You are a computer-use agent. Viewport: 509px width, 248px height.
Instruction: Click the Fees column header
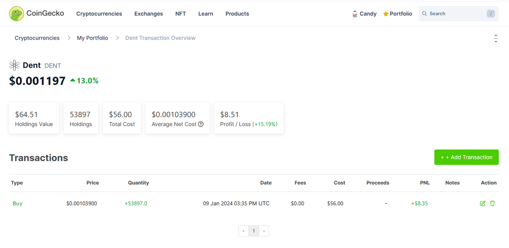[x=300, y=183]
